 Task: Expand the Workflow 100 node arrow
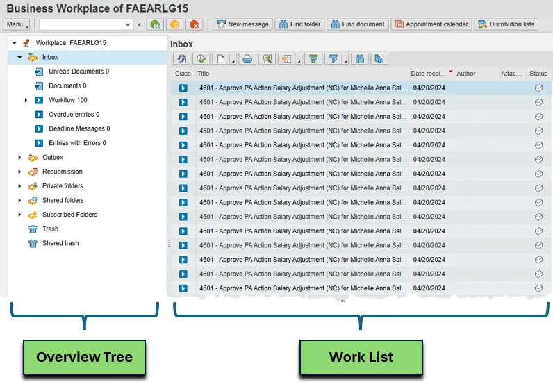(26, 100)
